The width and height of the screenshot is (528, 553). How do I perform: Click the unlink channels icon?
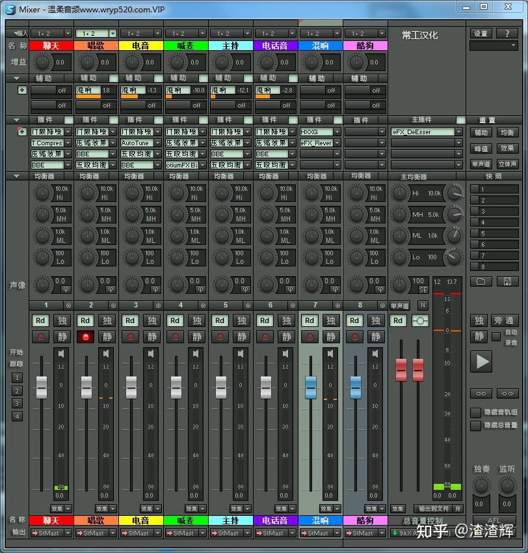(507, 393)
